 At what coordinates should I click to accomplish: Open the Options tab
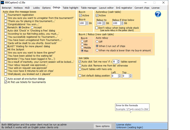46,8
